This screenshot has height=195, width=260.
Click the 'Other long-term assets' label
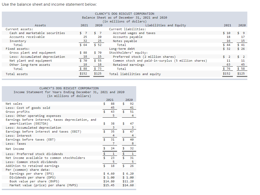point(30,65)
